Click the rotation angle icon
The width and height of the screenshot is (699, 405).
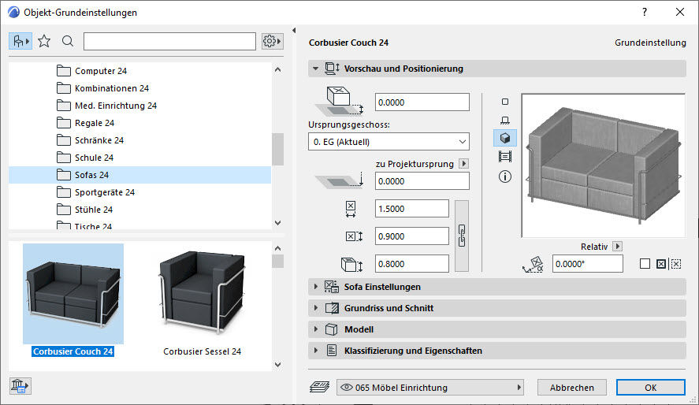click(x=534, y=264)
